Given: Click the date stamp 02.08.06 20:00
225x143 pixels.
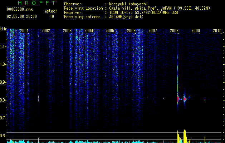Looking at the screenshot, I should 22,16.
